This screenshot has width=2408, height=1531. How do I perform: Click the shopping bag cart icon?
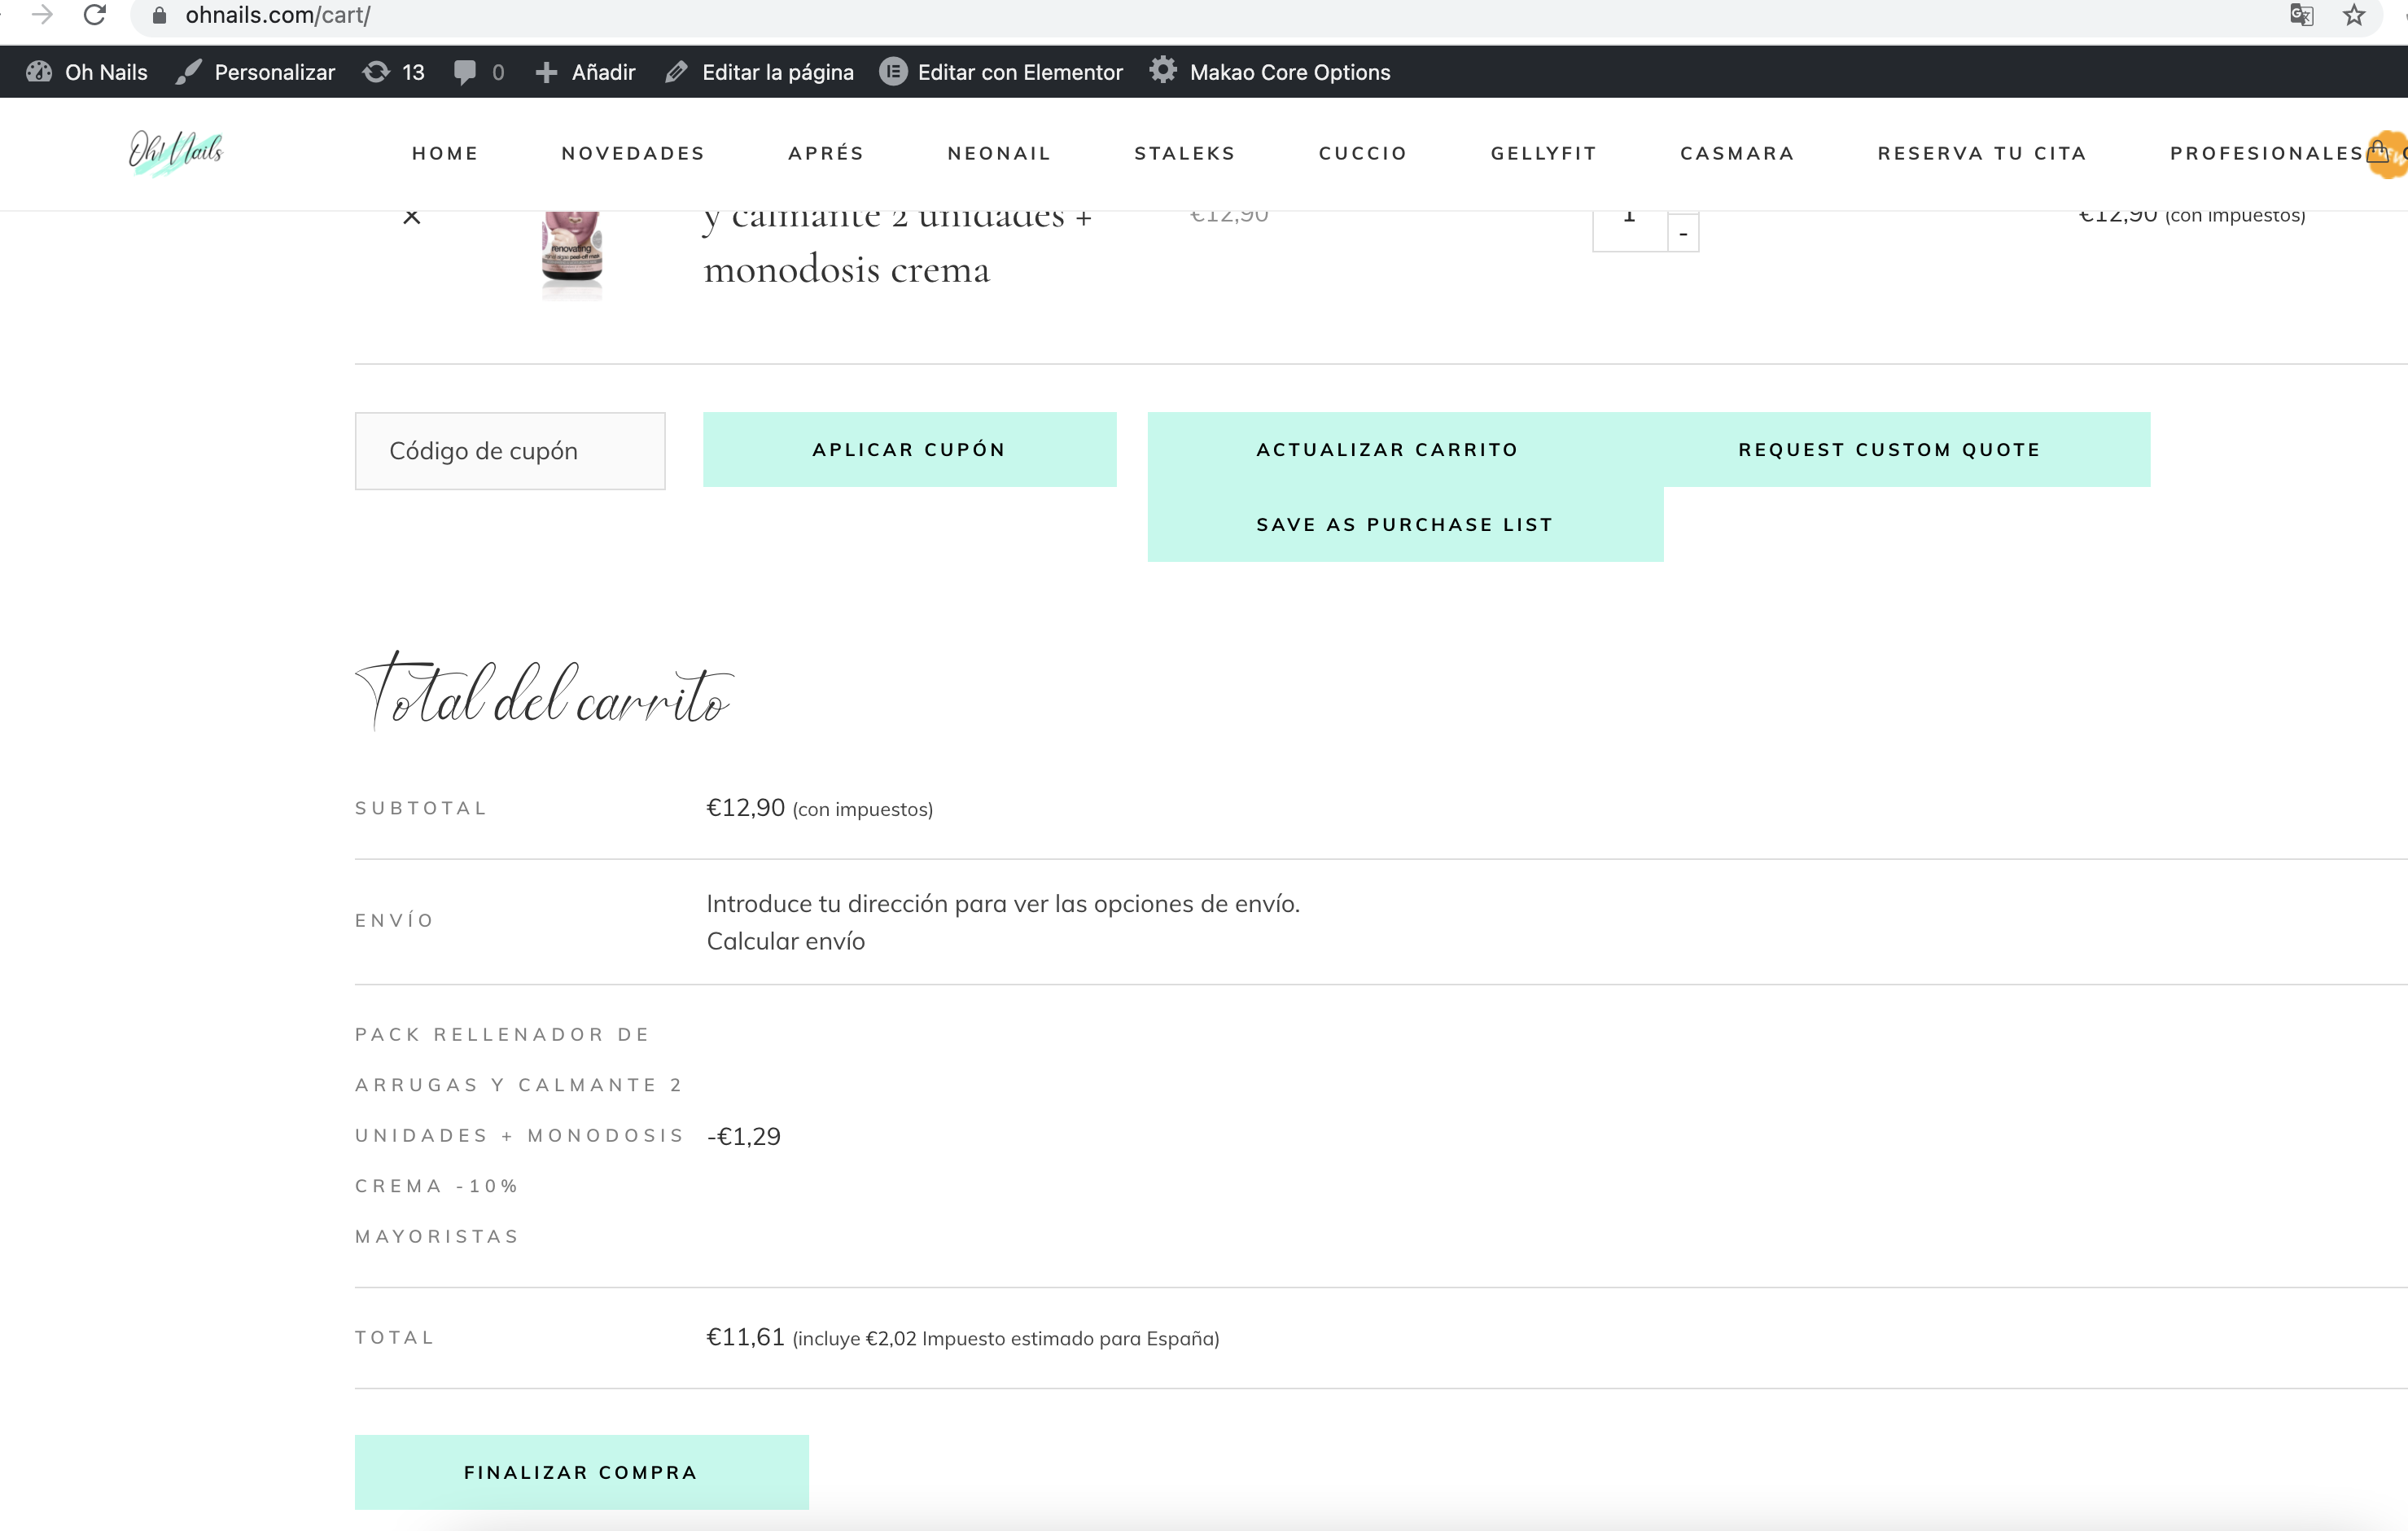[2378, 152]
